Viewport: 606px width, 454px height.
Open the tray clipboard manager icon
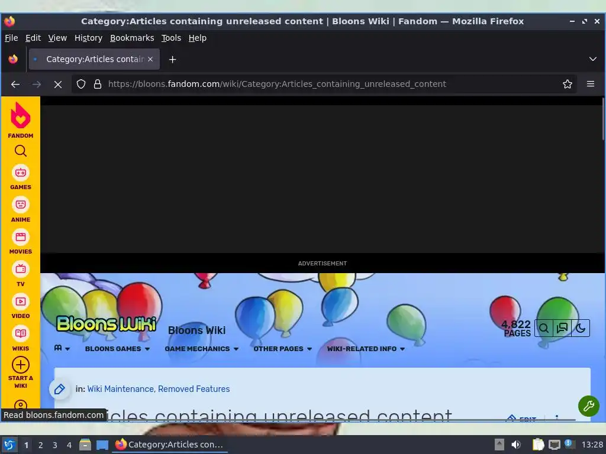537,445
